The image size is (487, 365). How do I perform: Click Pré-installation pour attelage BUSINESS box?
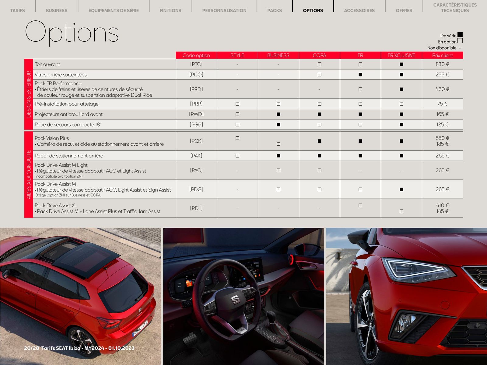coord(278,104)
